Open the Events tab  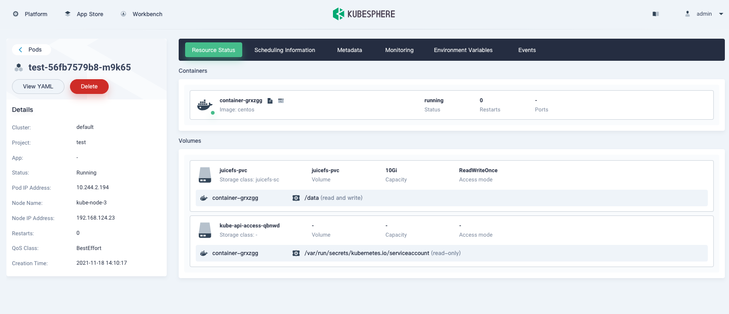[527, 50]
